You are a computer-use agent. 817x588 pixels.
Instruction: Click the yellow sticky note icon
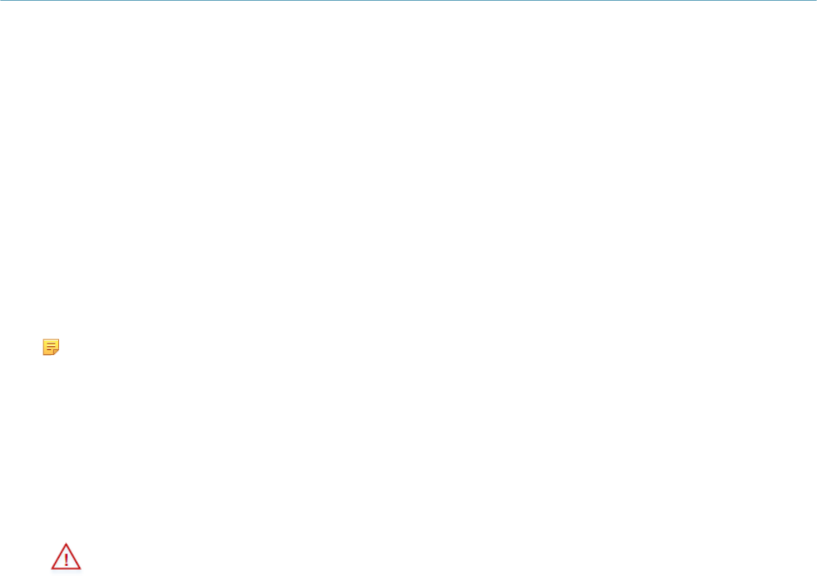pos(51,347)
